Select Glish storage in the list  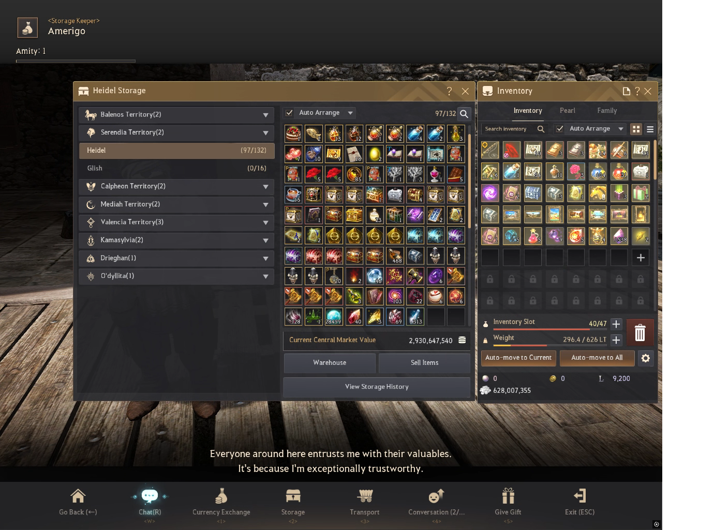tap(176, 168)
